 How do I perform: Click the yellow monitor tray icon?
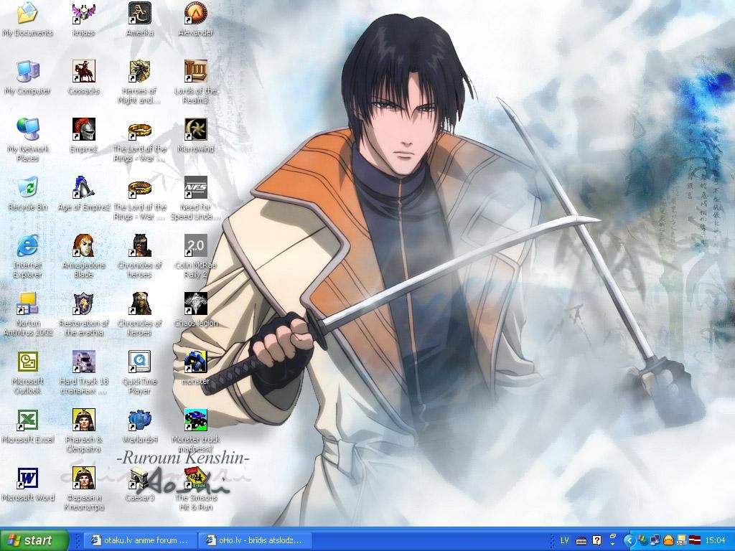(682, 541)
